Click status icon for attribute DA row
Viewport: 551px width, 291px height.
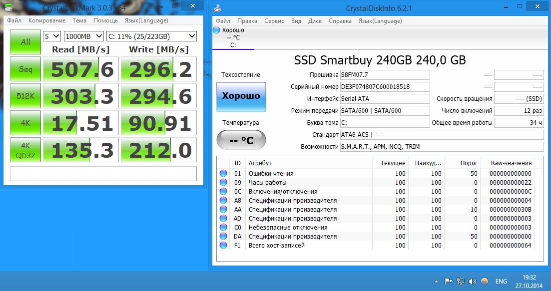[223, 236]
